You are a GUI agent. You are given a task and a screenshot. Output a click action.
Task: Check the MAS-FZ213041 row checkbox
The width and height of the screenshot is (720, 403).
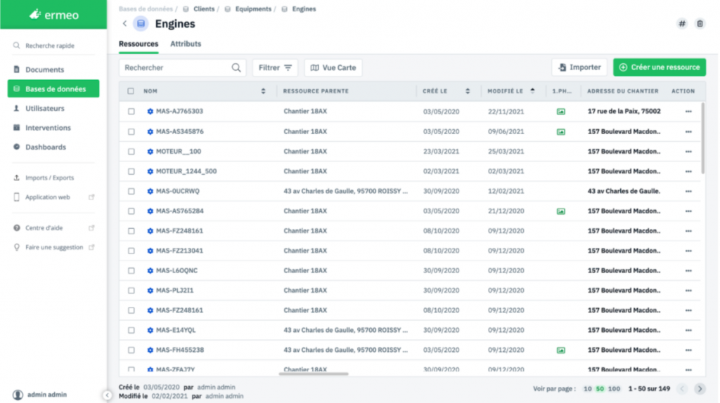click(131, 251)
